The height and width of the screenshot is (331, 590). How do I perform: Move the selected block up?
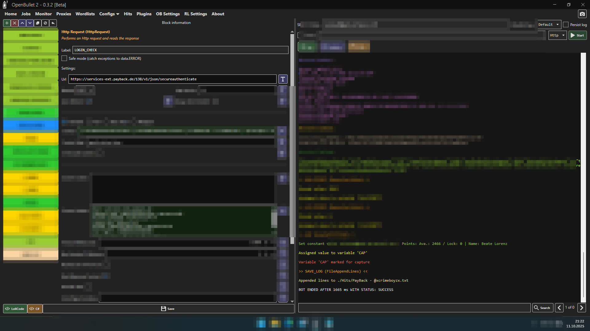point(22,23)
